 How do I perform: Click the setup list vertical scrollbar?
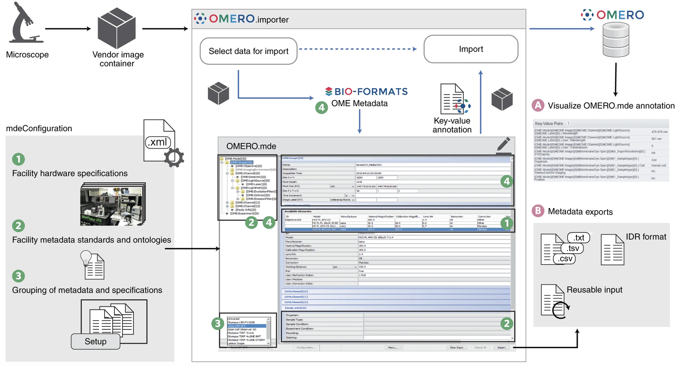(x=268, y=331)
